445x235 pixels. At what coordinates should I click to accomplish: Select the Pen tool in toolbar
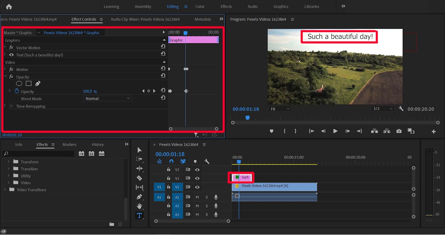pyautogui.click(x=139, y=197)
